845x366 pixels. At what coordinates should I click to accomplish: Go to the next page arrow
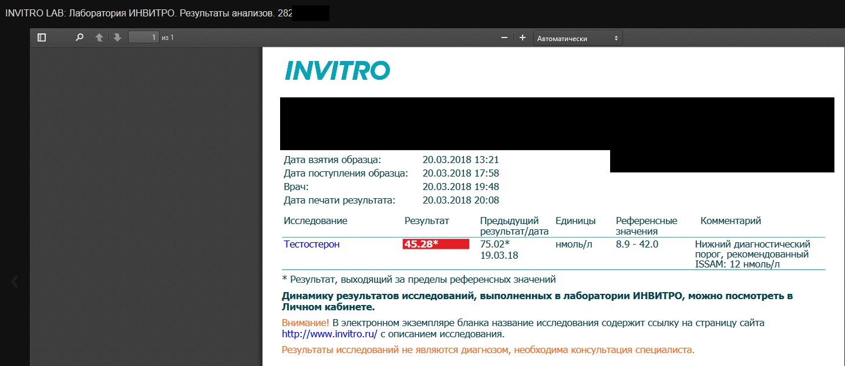click(x=117, y=38)
